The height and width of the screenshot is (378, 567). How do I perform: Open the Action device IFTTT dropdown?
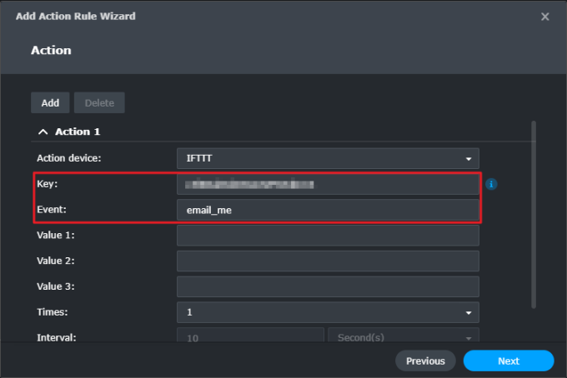click(x=328, y=158)
